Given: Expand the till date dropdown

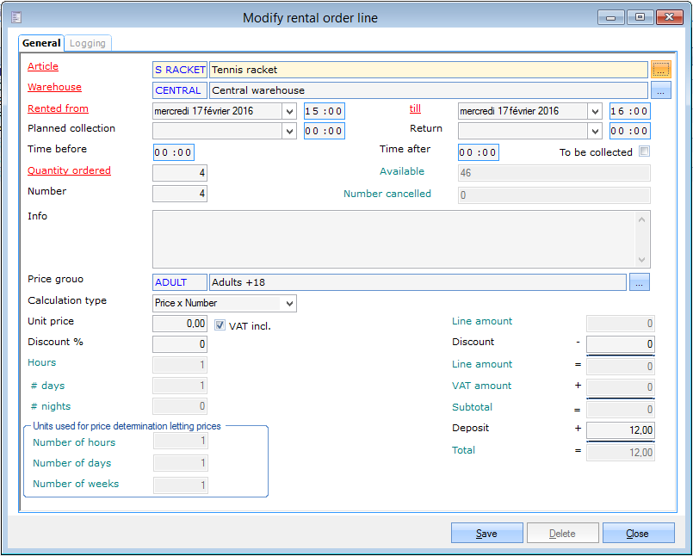Looking at the screenshot, I should [x=594, y=111].
